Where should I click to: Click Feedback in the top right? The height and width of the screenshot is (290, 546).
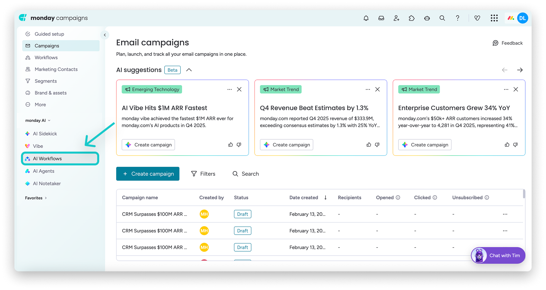pyautogui.click(x=508, y=43)
